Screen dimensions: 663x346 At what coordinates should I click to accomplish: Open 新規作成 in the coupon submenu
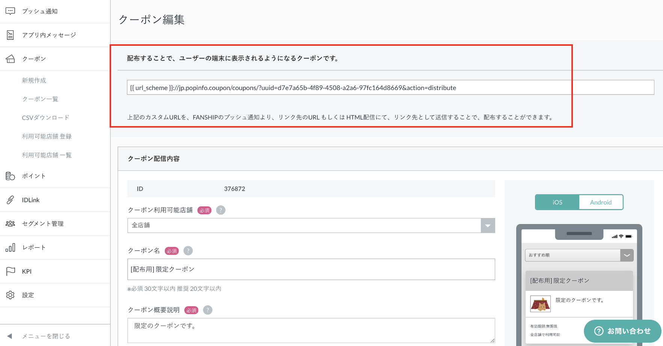coord(34,80)
